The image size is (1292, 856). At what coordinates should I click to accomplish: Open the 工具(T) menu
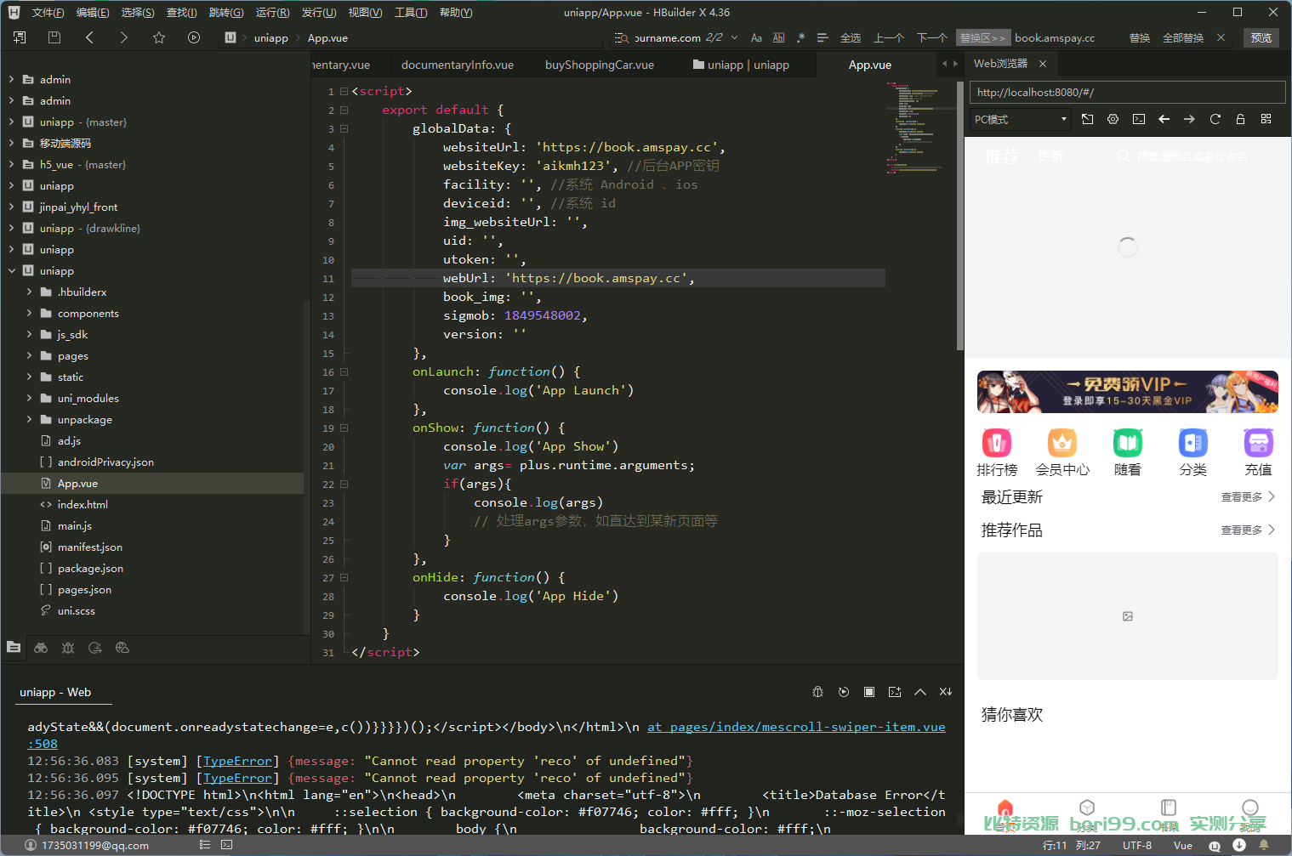click(x=411, y=13)
